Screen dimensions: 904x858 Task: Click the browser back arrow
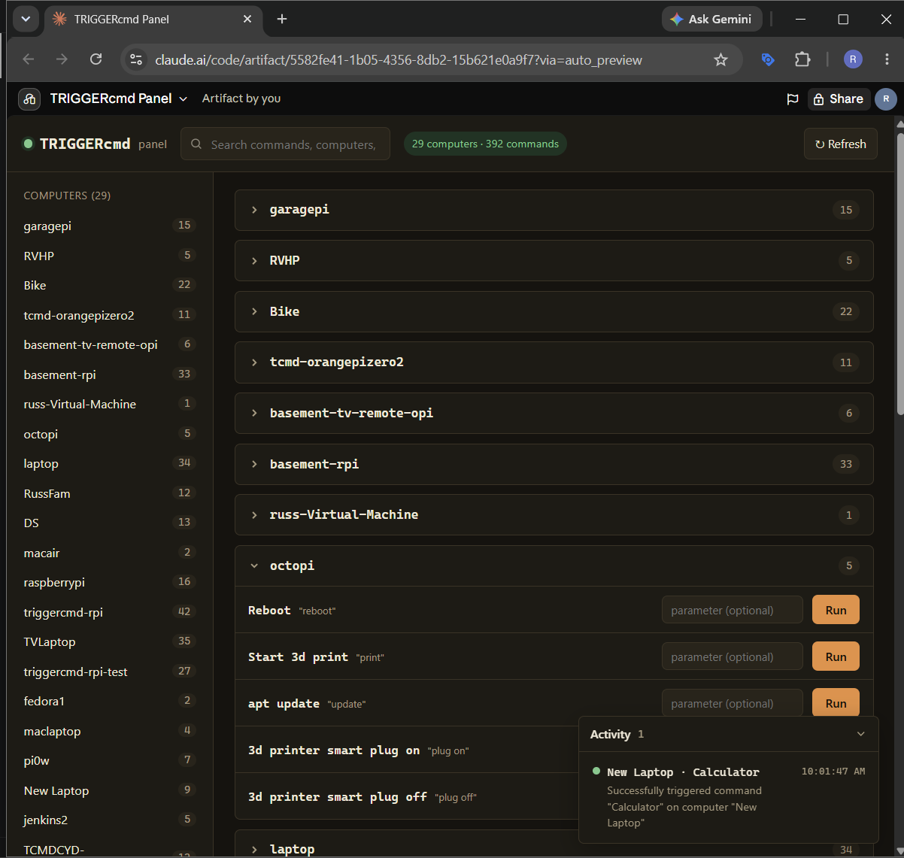pos(29,59)
